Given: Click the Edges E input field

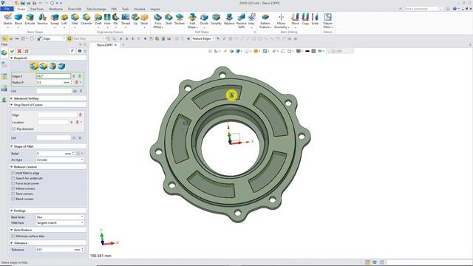Looking at the screenshot, I should pos(53,76).
